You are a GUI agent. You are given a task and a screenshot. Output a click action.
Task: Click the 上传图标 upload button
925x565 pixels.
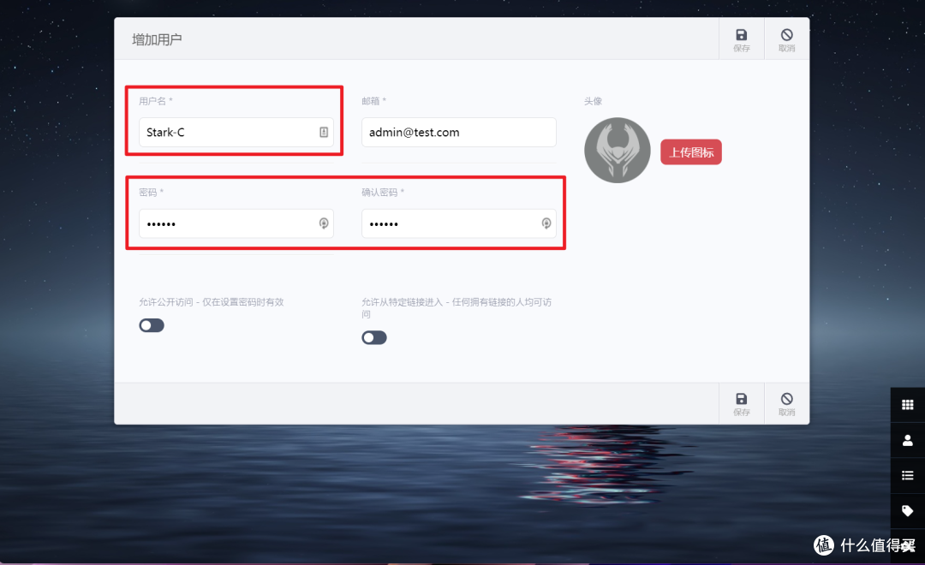tap(691, 152)
